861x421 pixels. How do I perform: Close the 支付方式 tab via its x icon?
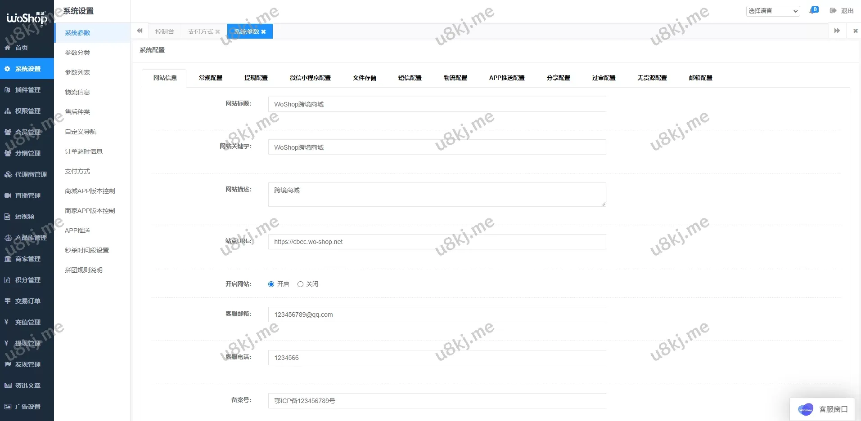tap(218, 31)
